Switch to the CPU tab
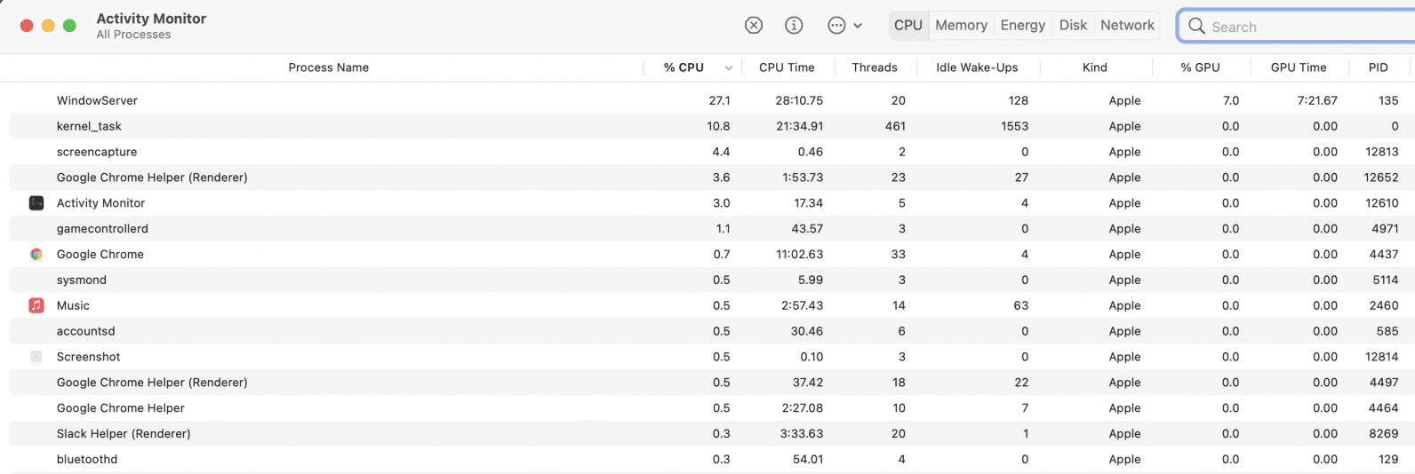Image resolution: width=1415 pixels, height=474 pixels. pyautogui.click(x=908, y=26)
